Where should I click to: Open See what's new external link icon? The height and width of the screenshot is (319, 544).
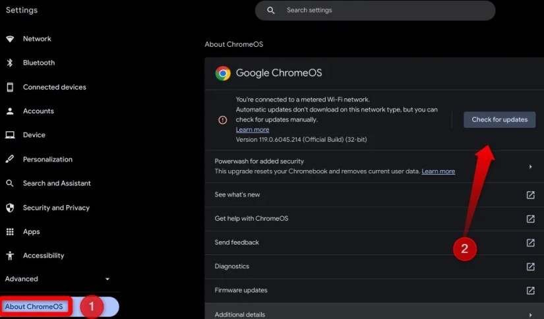pyautogui.click(x=530, y=195)
